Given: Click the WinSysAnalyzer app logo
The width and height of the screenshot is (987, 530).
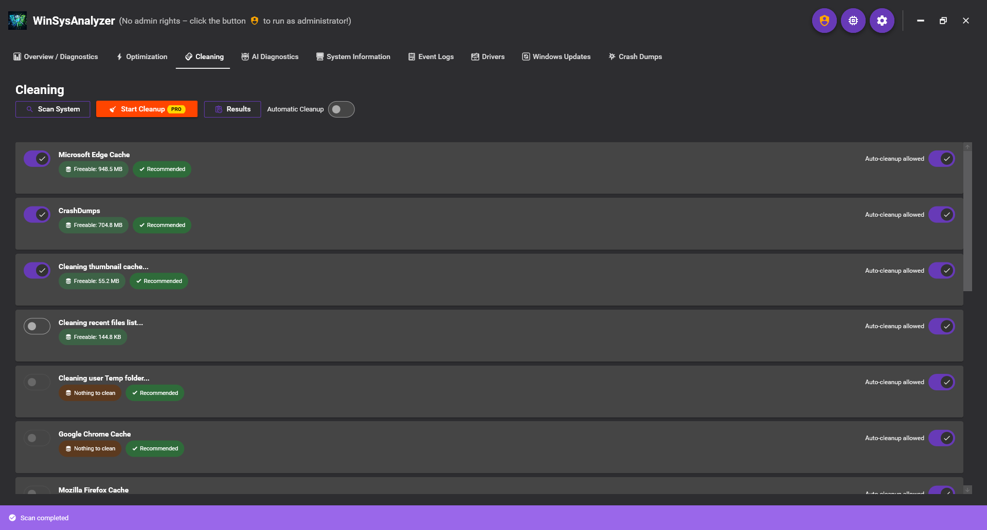Looking at the screenshot, I should point(17,21).
